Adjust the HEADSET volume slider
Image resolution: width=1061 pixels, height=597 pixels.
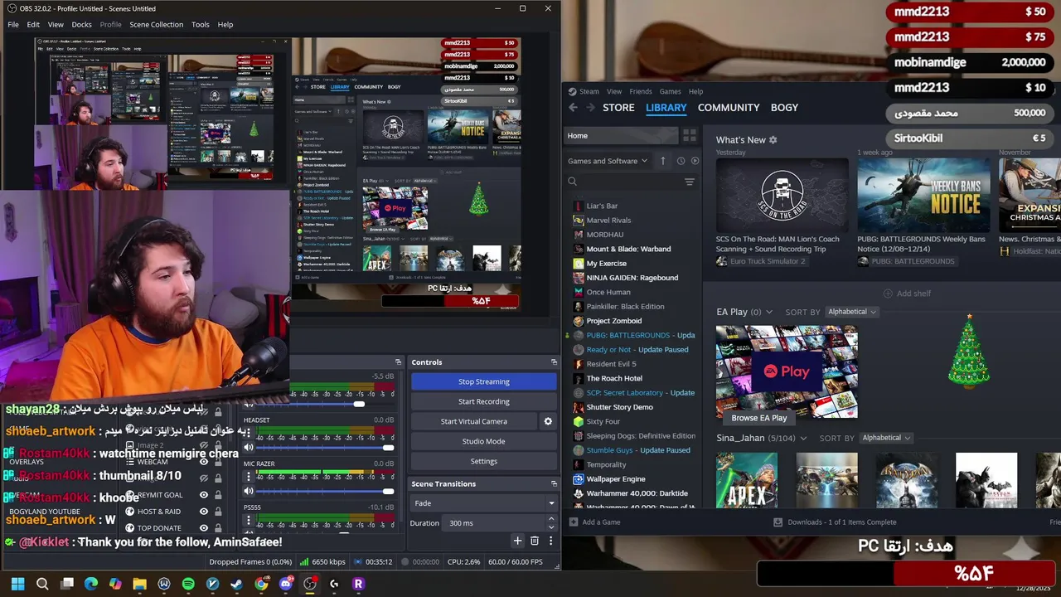(x=324, y=448)
